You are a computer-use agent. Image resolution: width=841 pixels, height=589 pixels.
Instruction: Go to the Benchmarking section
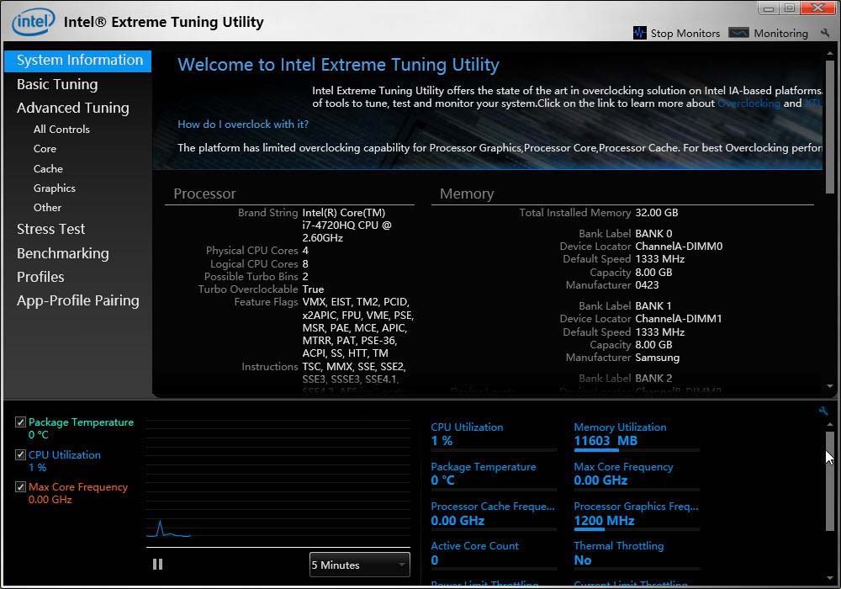point(63,253)
